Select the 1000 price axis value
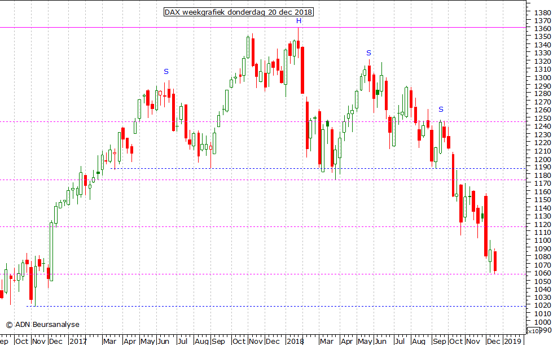This screenshot has height=345, width=553. (542, 322)
